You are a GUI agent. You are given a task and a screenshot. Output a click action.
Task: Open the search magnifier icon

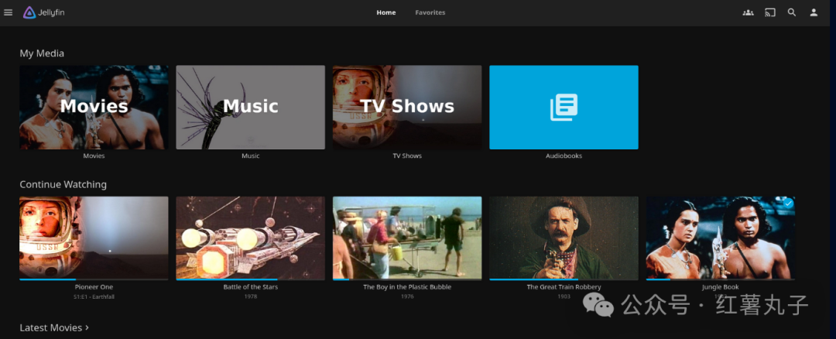[791, 12]
